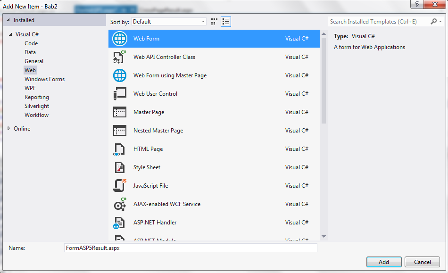Viewport: 448px width, 273px height.
Task: Click the Web User Control icon
Action: tap(119, 94)
